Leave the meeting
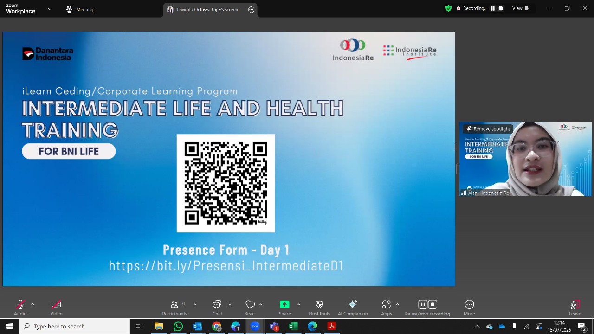The height and width of the screenshot is (334, 594). tap(575, 308)
